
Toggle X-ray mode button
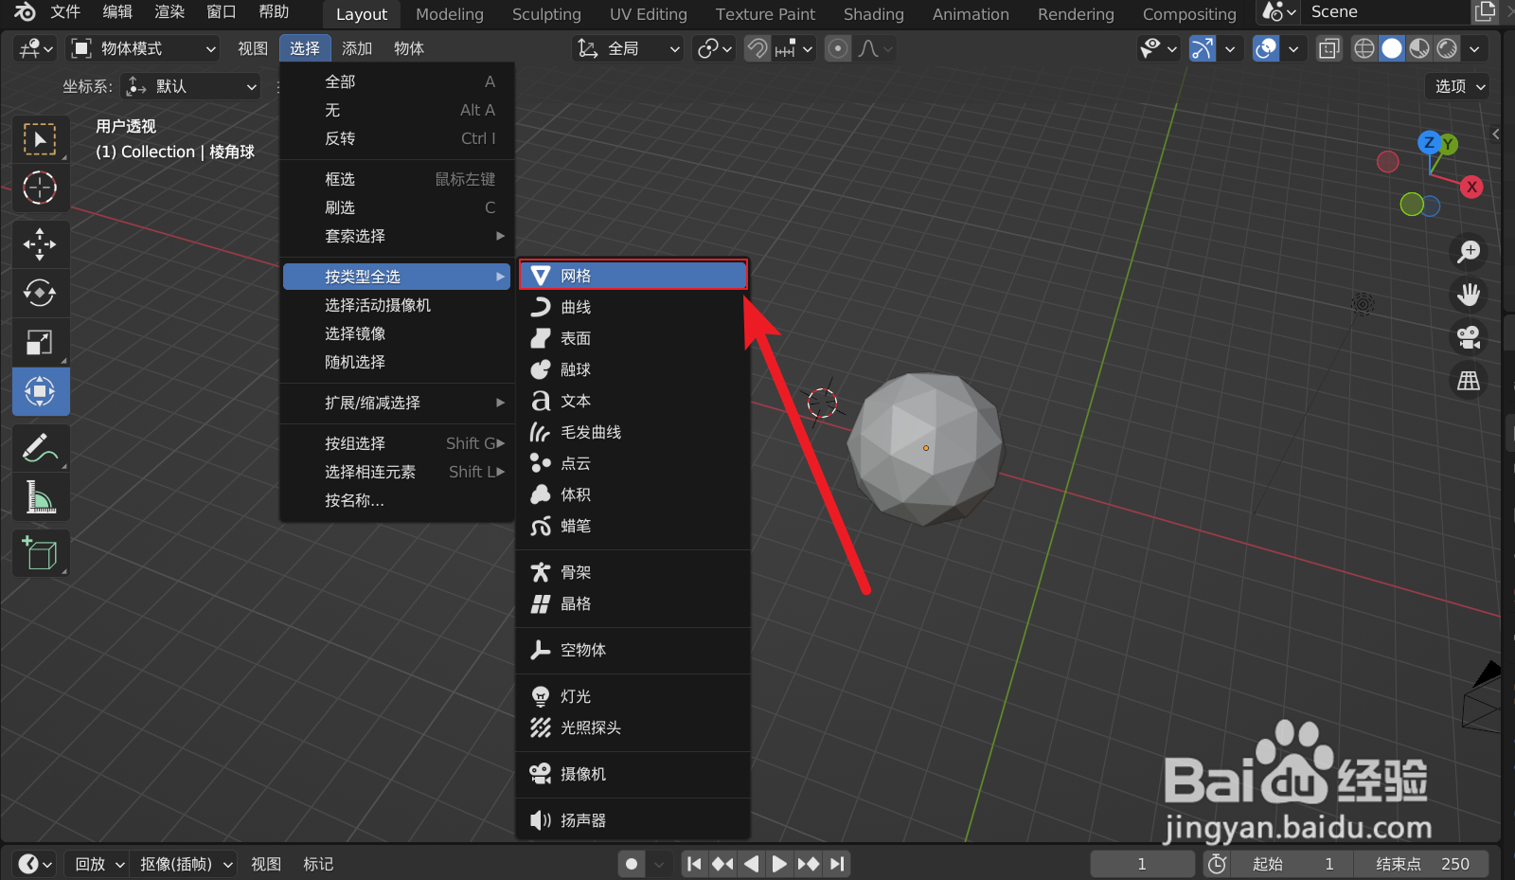click(x=1329, y=48)
